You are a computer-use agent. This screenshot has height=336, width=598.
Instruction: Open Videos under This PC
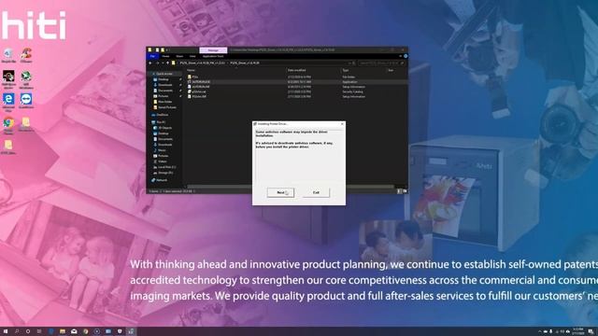click(163, 161)
